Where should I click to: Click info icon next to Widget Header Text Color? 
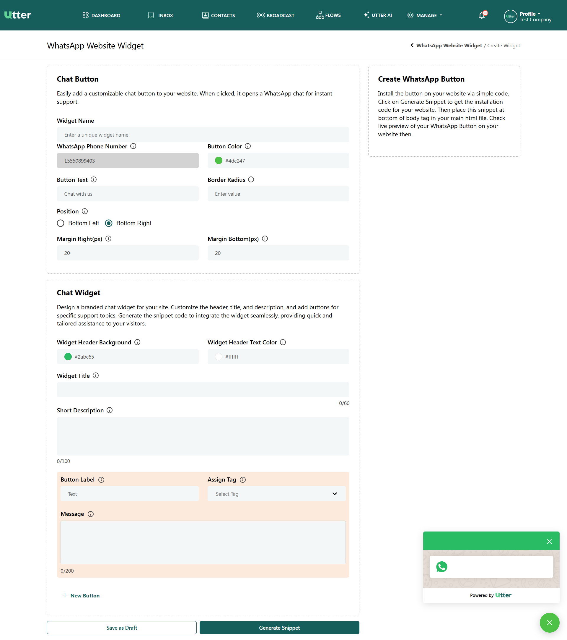[283, 342]
